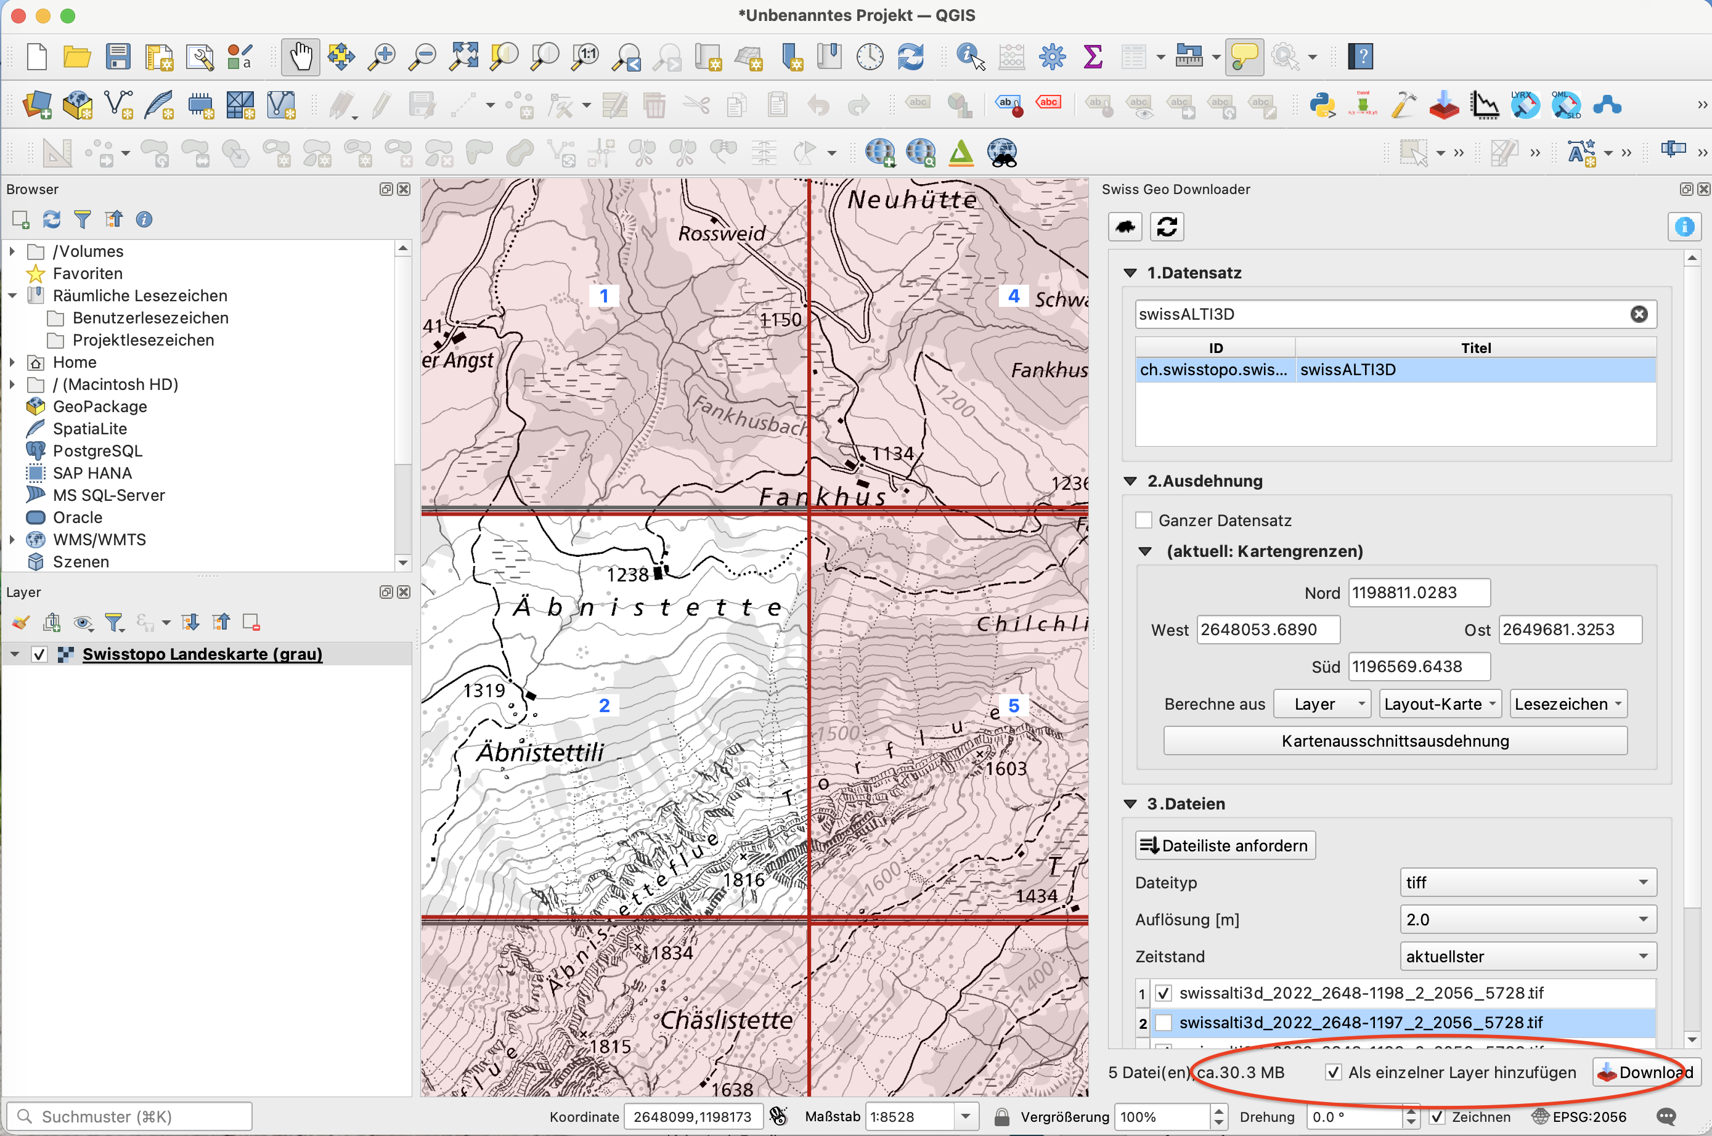Screen dimensions: 1712x1136
Task: Open the Dateityp tiff dropdown
Action: click(1527, 882)
